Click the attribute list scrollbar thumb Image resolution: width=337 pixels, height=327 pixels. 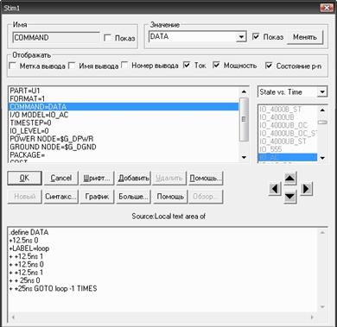coord(244,119)
